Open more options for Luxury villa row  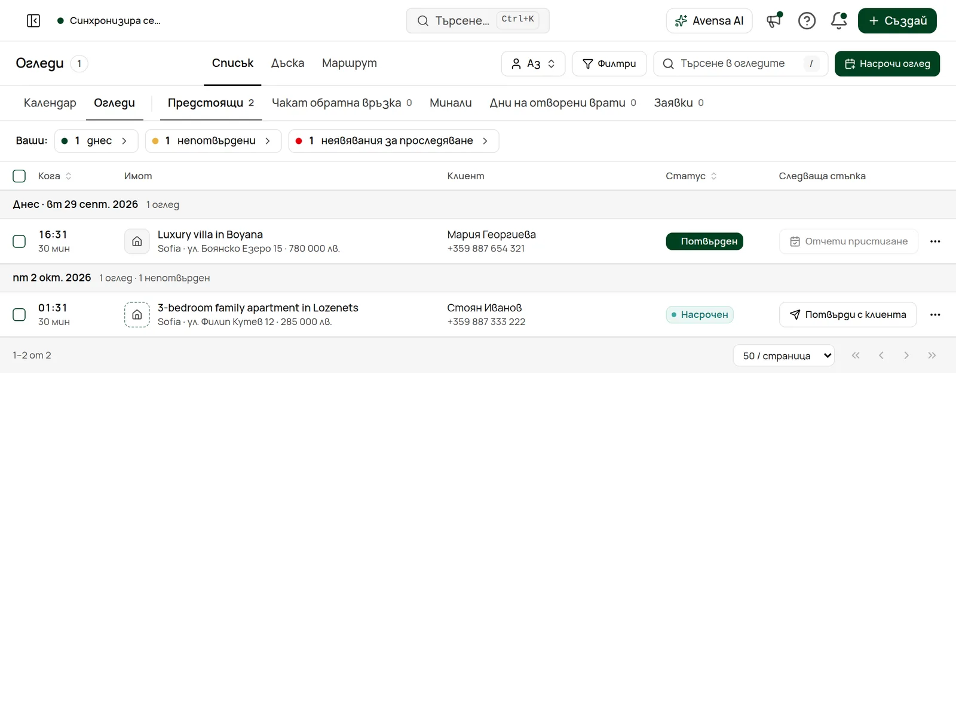point(935,241)
